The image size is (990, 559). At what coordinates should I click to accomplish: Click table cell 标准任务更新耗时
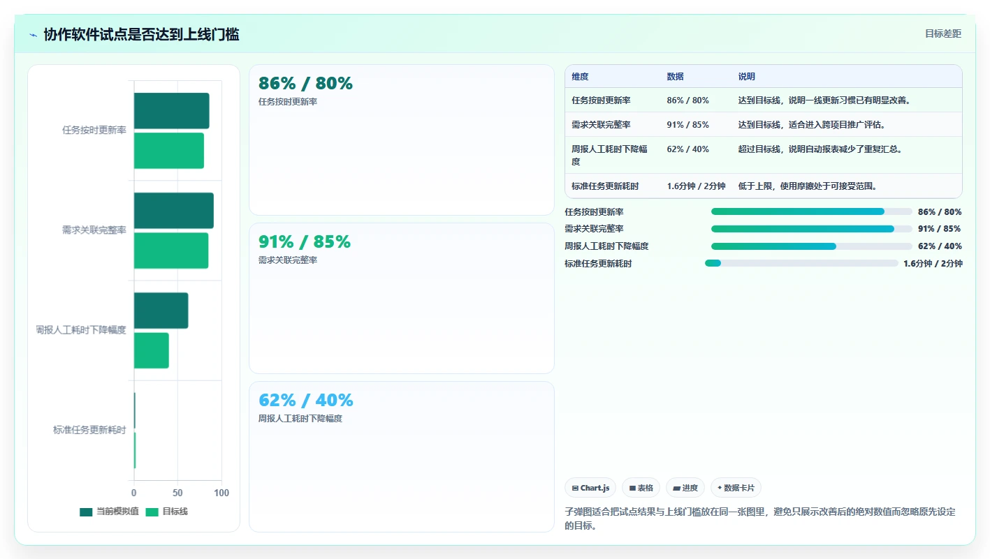(605, 186)
